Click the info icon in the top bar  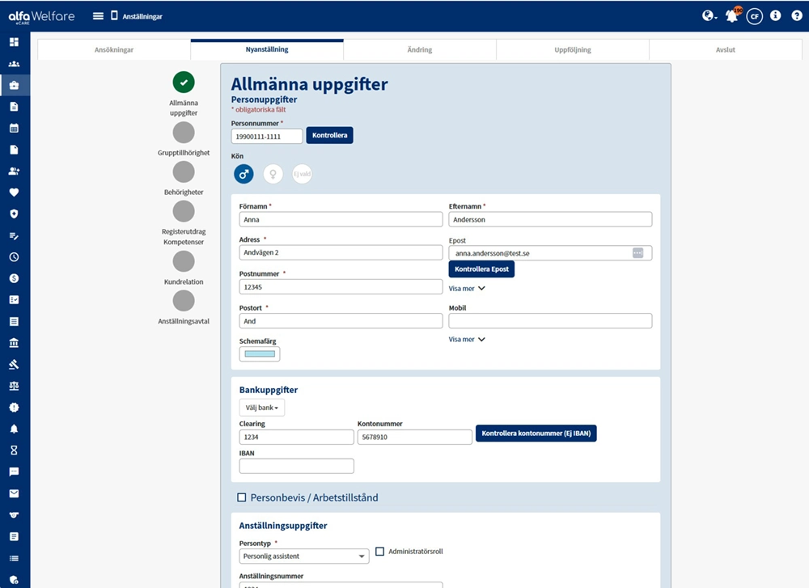pos(777,15)
